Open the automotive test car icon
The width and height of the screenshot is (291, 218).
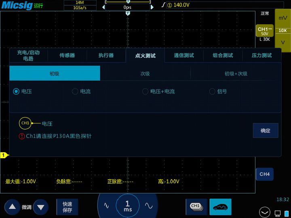pyautogui.click(x=221, y=207)
